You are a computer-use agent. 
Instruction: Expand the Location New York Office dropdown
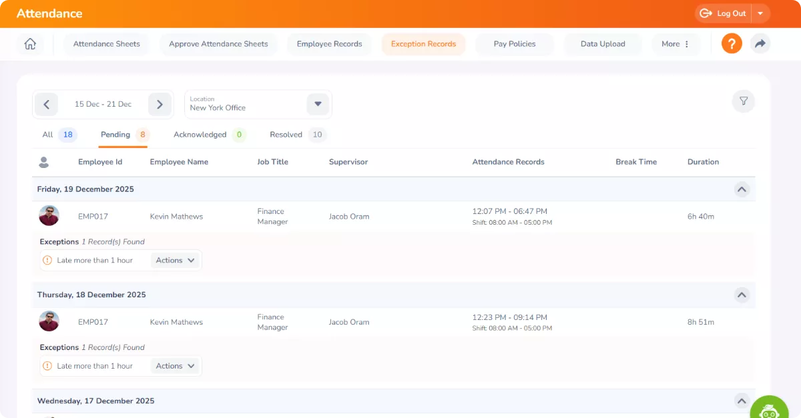pos(318,104)
